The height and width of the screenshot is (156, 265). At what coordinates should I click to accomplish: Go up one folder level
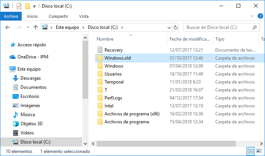click(35, 27)
